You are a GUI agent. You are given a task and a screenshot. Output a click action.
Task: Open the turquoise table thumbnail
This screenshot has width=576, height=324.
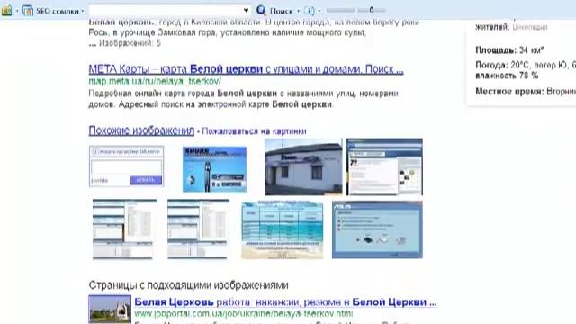coord(282,229)
